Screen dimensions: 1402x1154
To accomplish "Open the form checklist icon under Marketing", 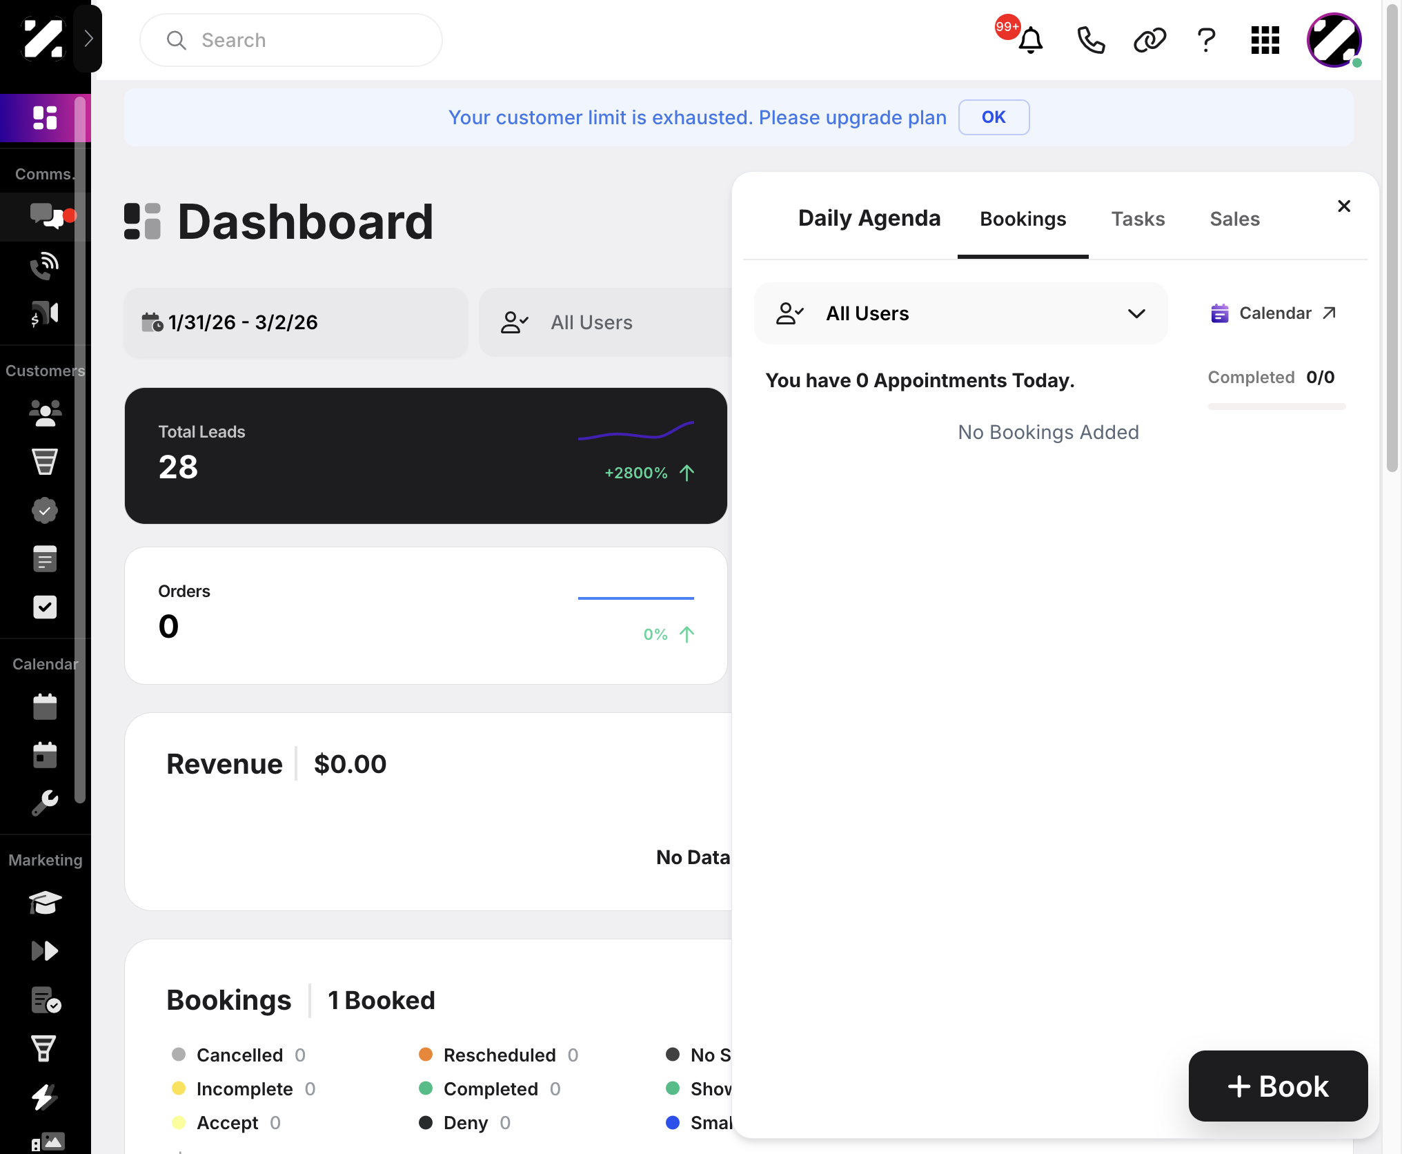I will click(x=46, y=1000).
